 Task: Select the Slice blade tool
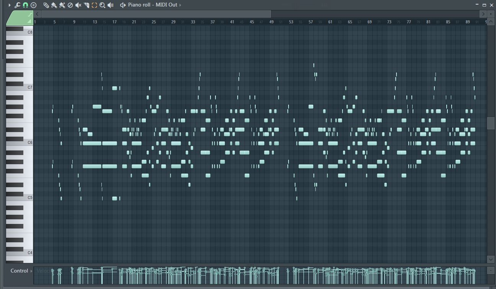86,5
